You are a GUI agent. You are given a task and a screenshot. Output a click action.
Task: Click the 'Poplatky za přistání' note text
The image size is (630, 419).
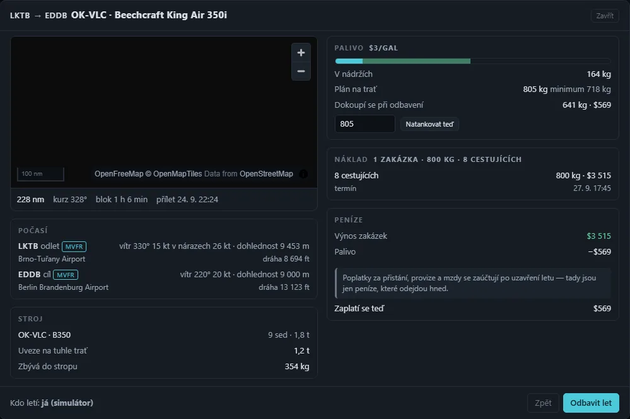coord(469,283)
